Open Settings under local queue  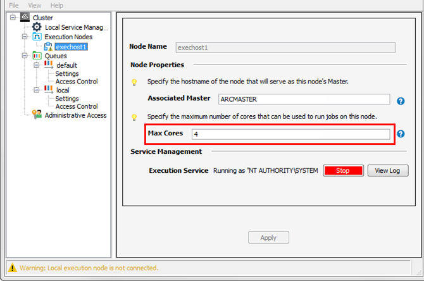(x=67, y=99)
